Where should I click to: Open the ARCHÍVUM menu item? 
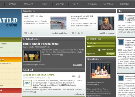[92, 4]
